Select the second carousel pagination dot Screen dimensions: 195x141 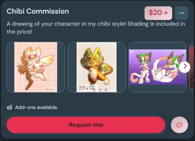tap(95, 90)
